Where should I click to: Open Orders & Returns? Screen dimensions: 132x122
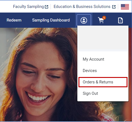click(x=103, y=82)
